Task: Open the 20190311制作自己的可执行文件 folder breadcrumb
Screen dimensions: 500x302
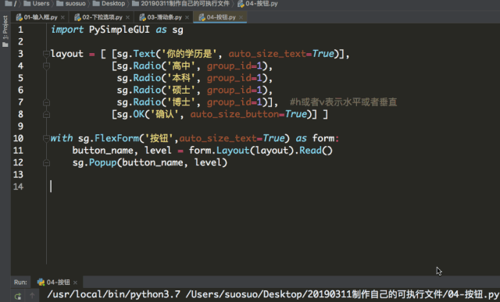Action: (x=180, y=3)
